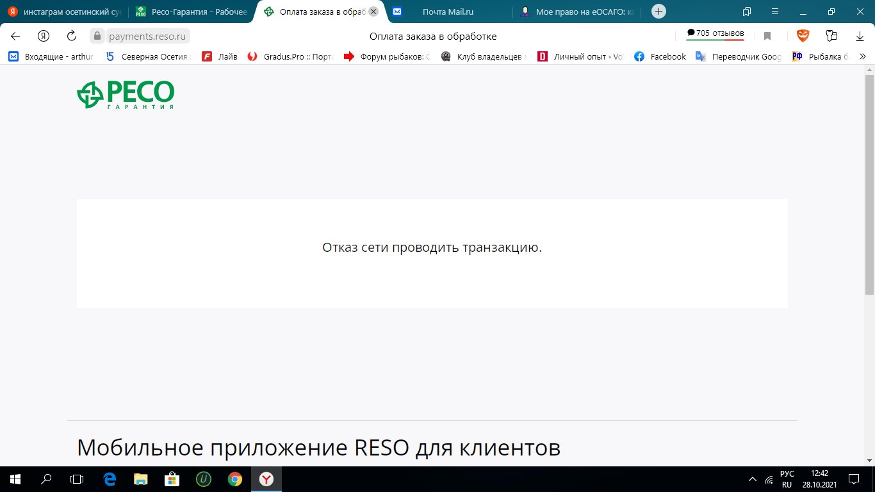Image resolution: width=875 pixels, height=492 pixels.
Task: Open the Переводчик Google bookmark
Action: pyautogui.click(x=740, y=56)
